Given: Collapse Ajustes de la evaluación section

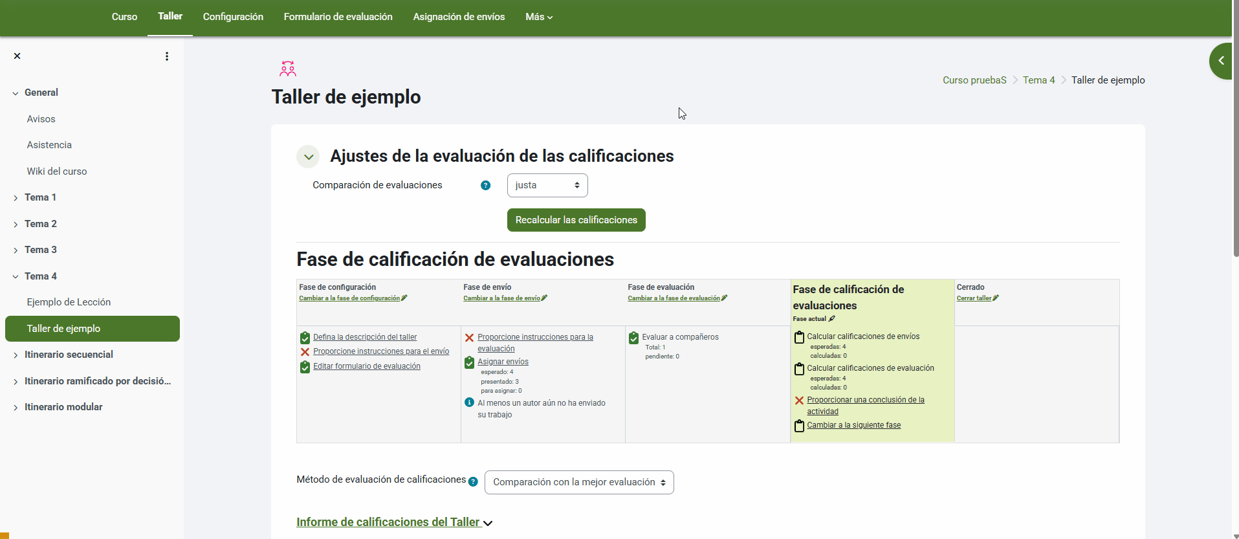Looking at the screenshot, I should click(308, 157).
